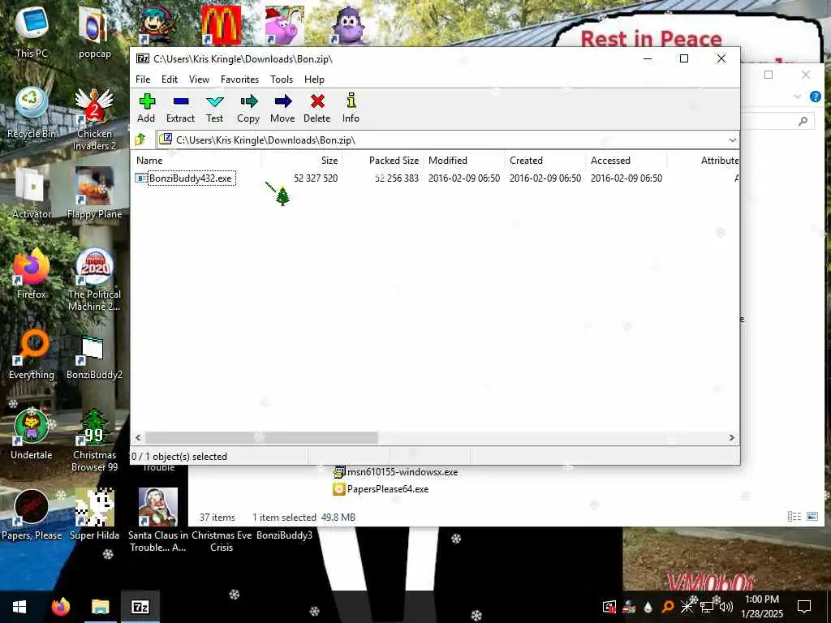The width and height of the screenshot is (831, 623).
Task: Click the Explorer search magnifier icon
Action: [803, 122]
